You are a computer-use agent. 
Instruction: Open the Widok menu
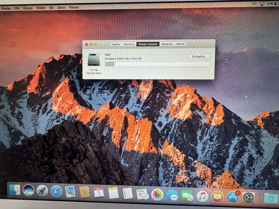(x=41, y=8)
